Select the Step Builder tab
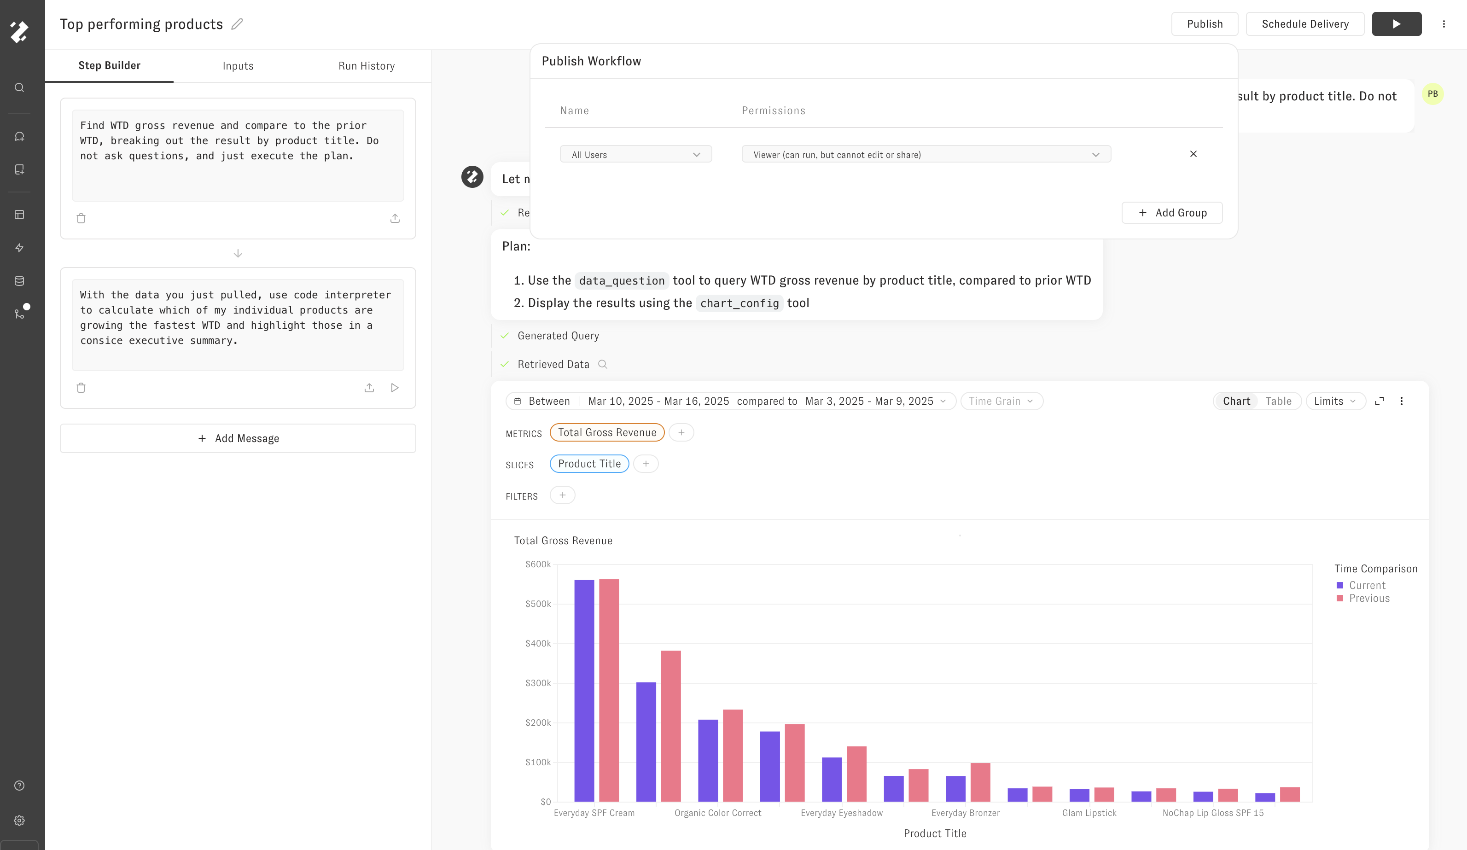 tap(110, 66)
